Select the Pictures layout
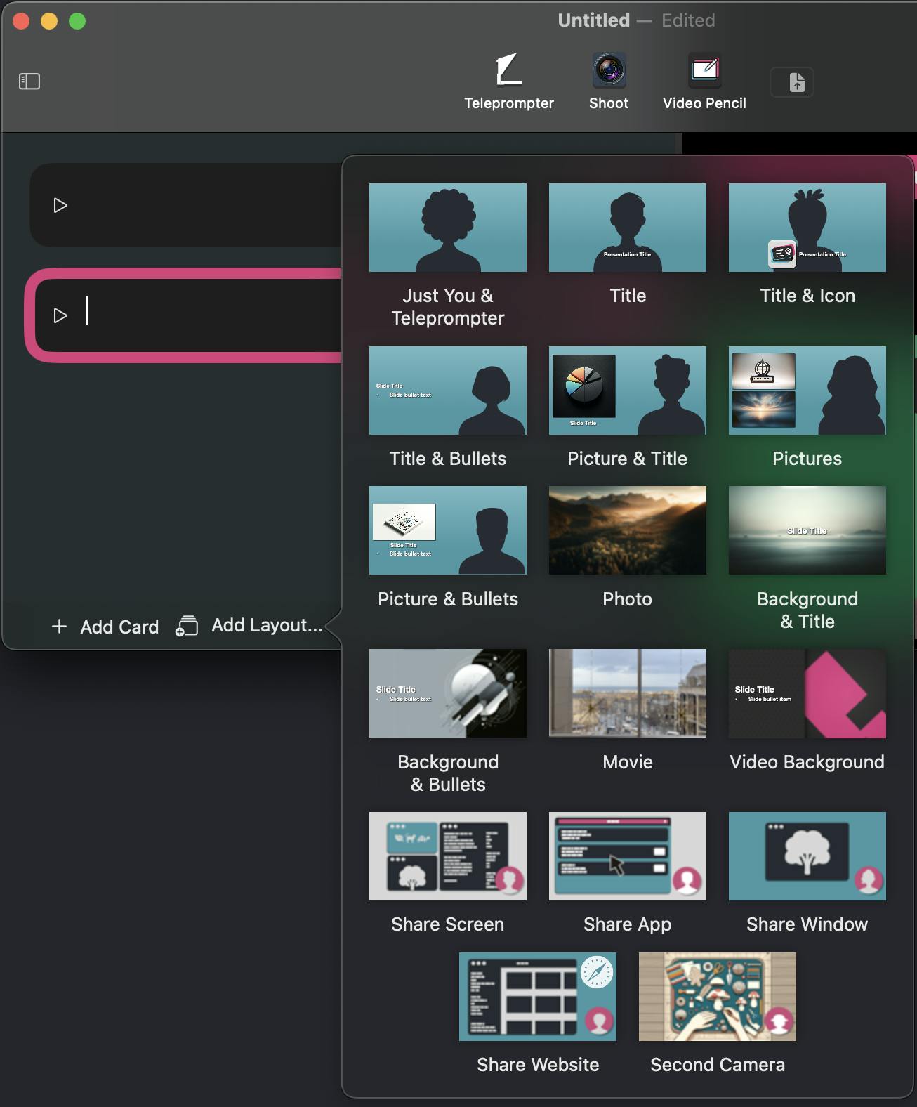The width and height of the screenshot is (917, 1107). (807, 407)
